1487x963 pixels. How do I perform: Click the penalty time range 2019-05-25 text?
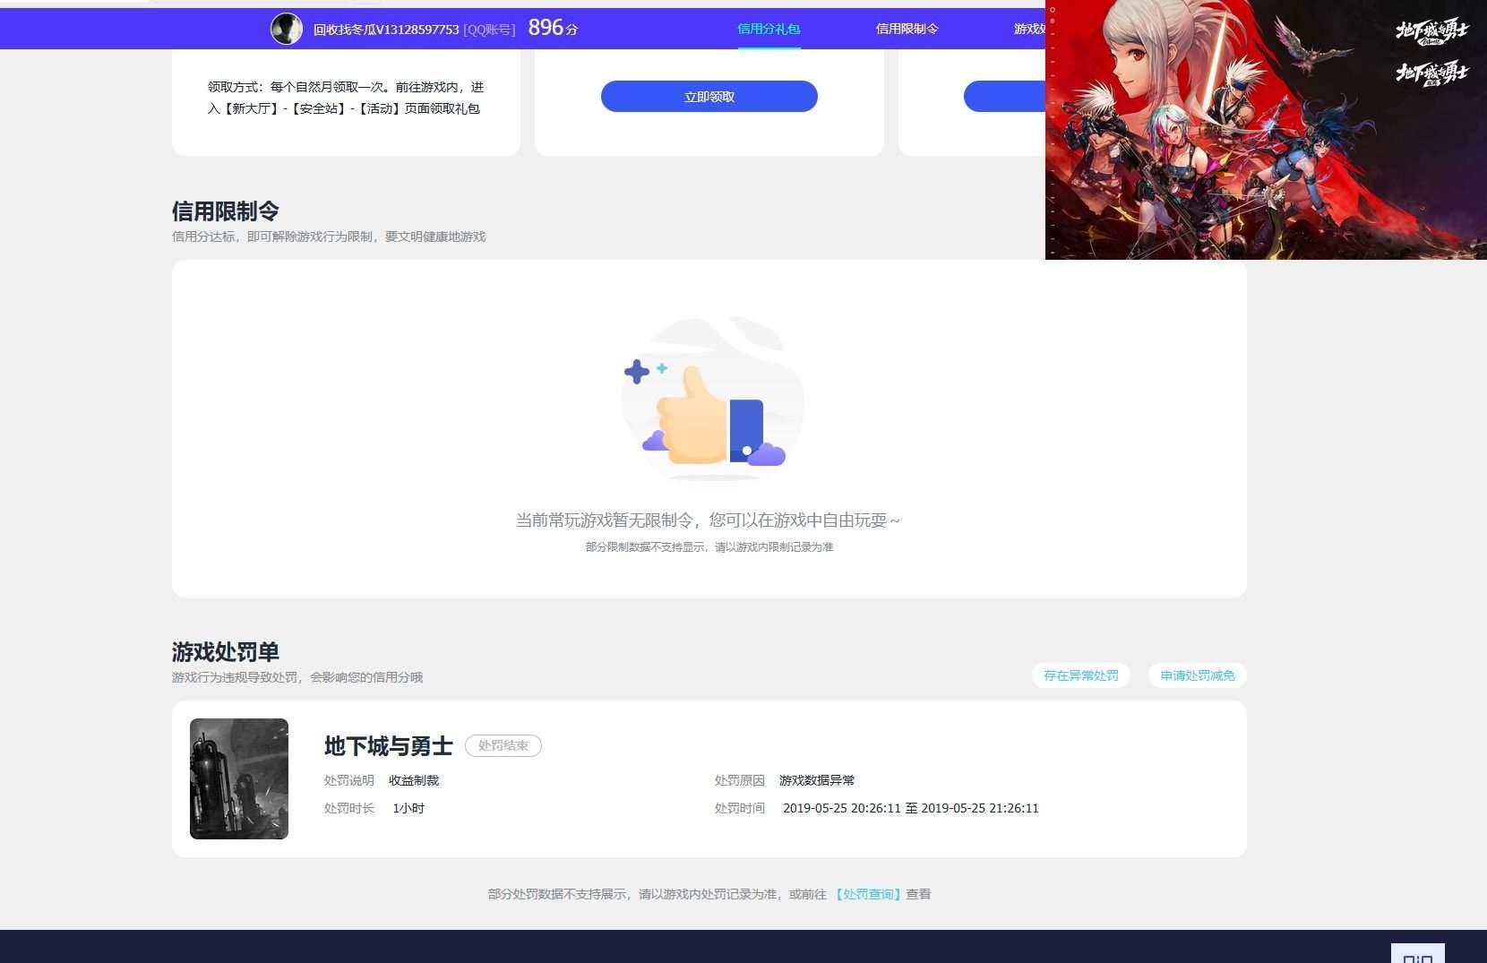click(x=911, y=808)
